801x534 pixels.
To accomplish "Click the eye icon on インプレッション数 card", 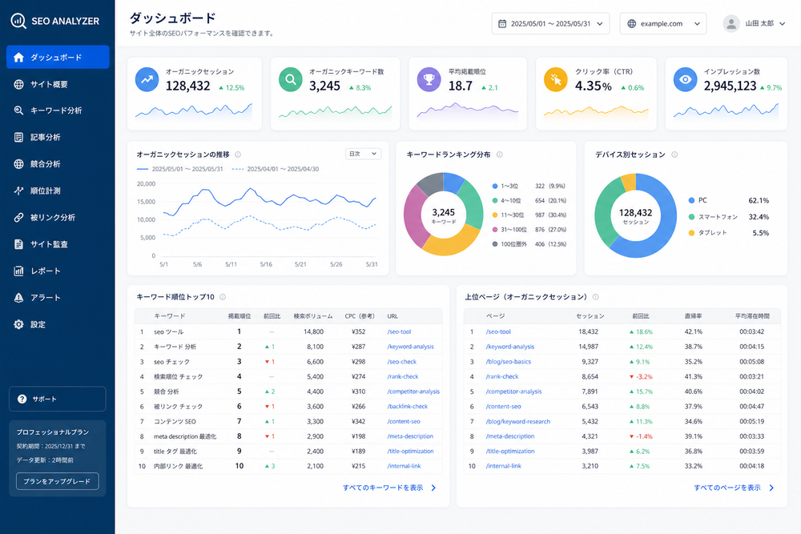I will (x=686, y=79).
